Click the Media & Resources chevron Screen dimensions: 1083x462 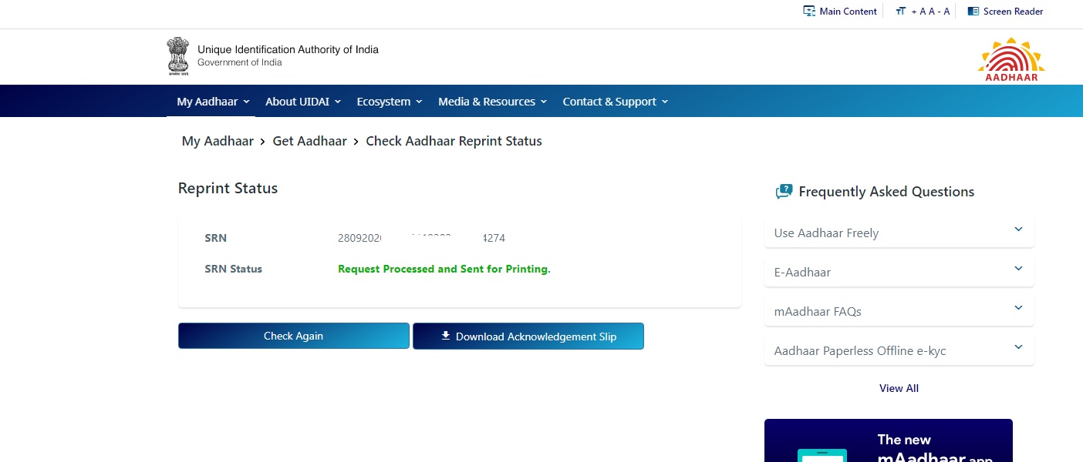tap(544, 102)
